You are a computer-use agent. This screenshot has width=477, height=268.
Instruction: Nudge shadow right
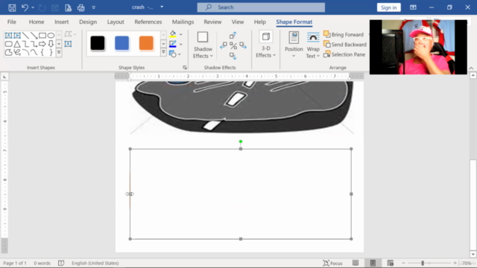(x=243, y=45)
